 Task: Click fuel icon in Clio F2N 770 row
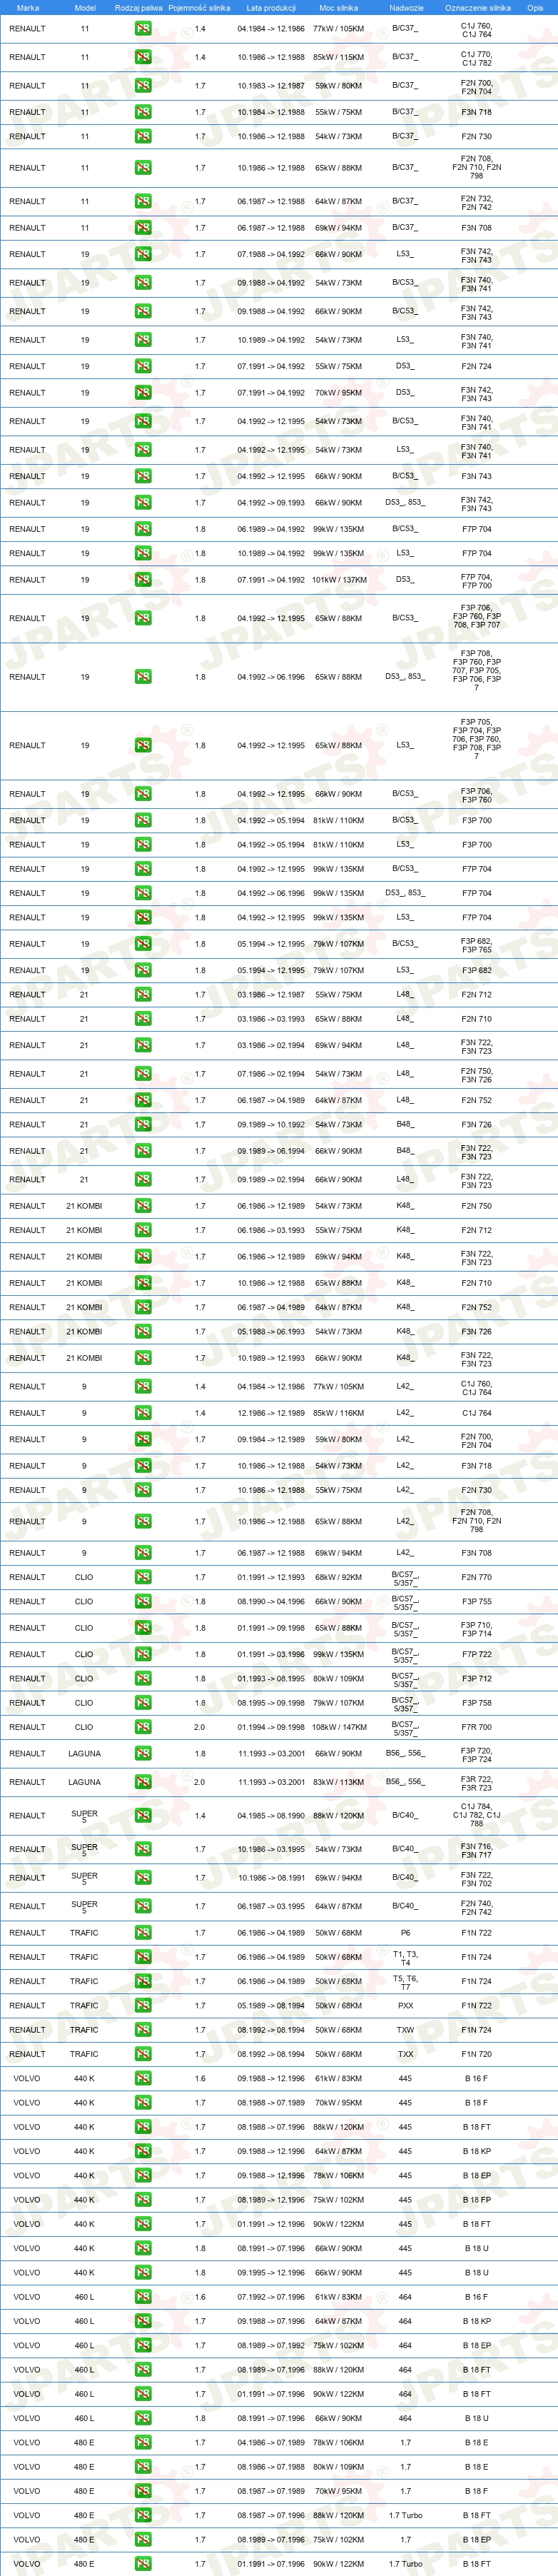tap(143, 1576)
